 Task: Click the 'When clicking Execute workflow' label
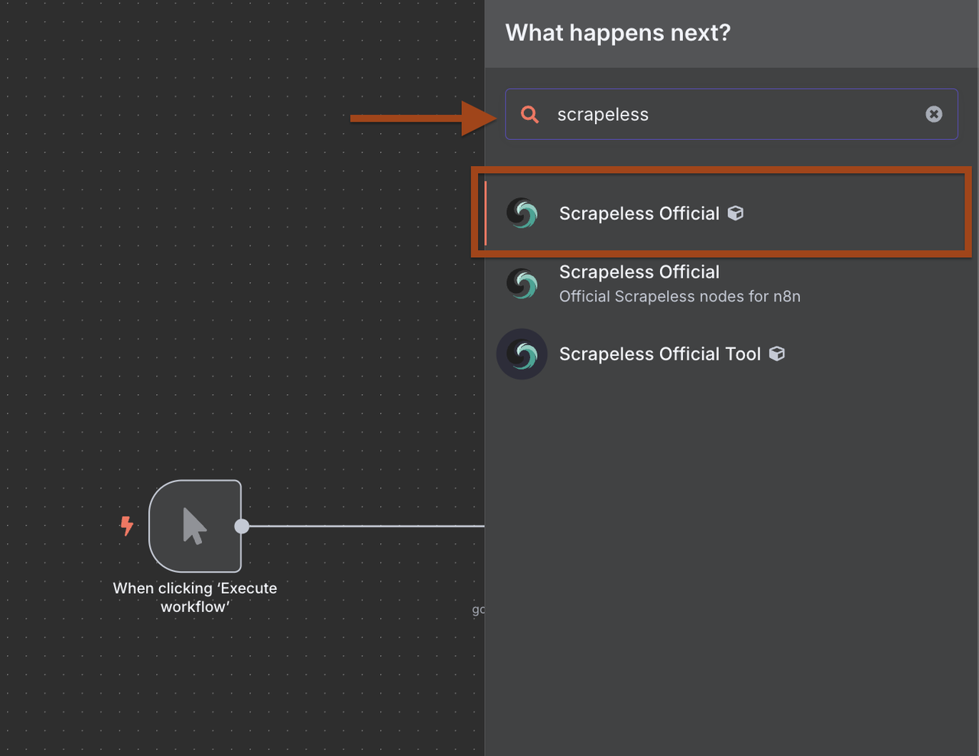tap(195, 597)
